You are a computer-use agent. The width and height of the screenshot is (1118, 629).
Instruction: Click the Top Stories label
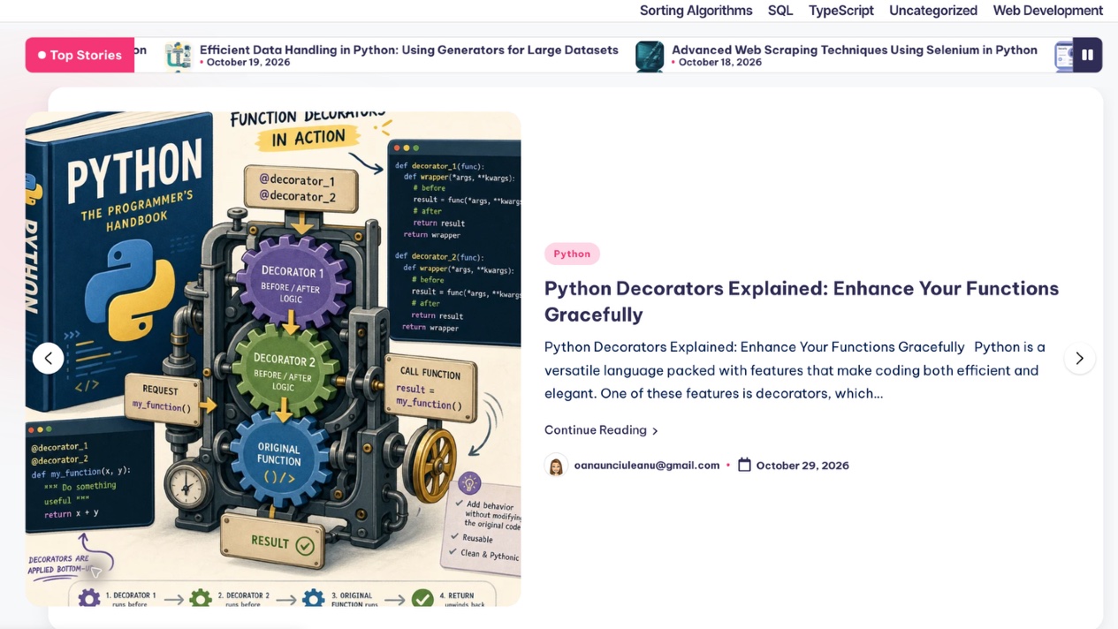[x=80, y=55]
